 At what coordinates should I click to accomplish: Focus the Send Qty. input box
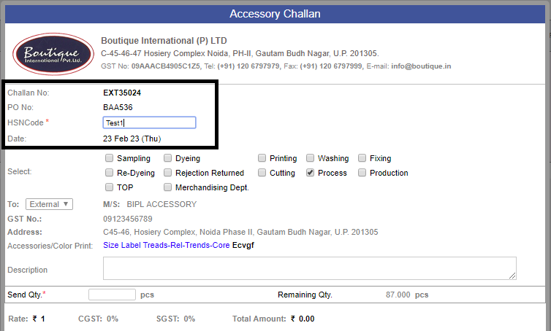coord(112,295)
